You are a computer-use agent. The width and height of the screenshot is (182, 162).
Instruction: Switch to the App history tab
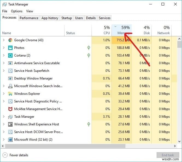[50, 18]
